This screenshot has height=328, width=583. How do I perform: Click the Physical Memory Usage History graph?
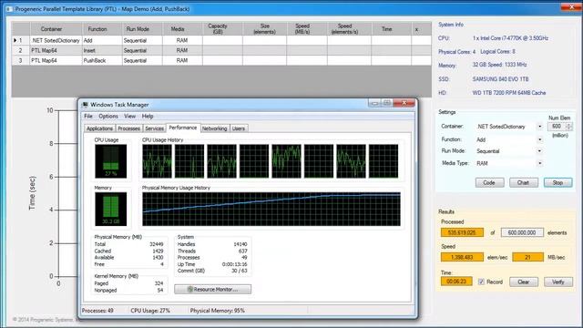tap(271, 209)
